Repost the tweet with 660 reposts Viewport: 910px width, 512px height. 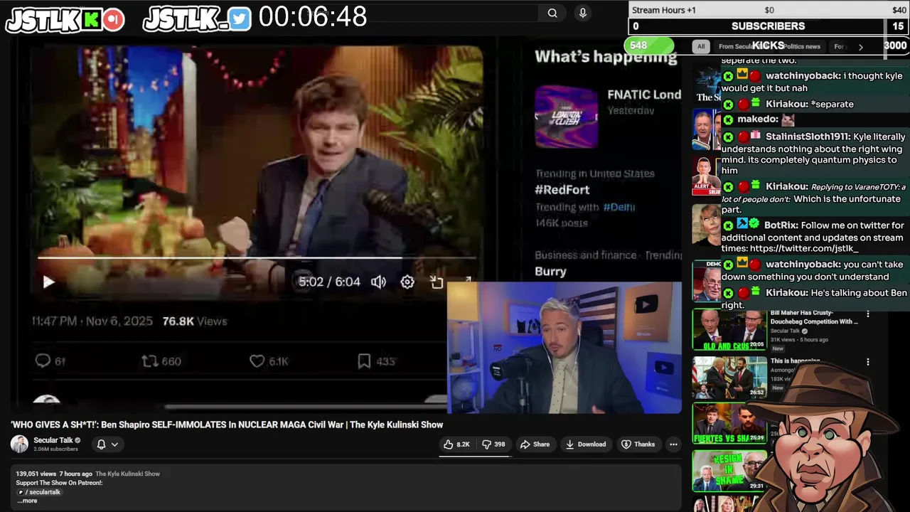pyautogui.click(x=161, y=361)
